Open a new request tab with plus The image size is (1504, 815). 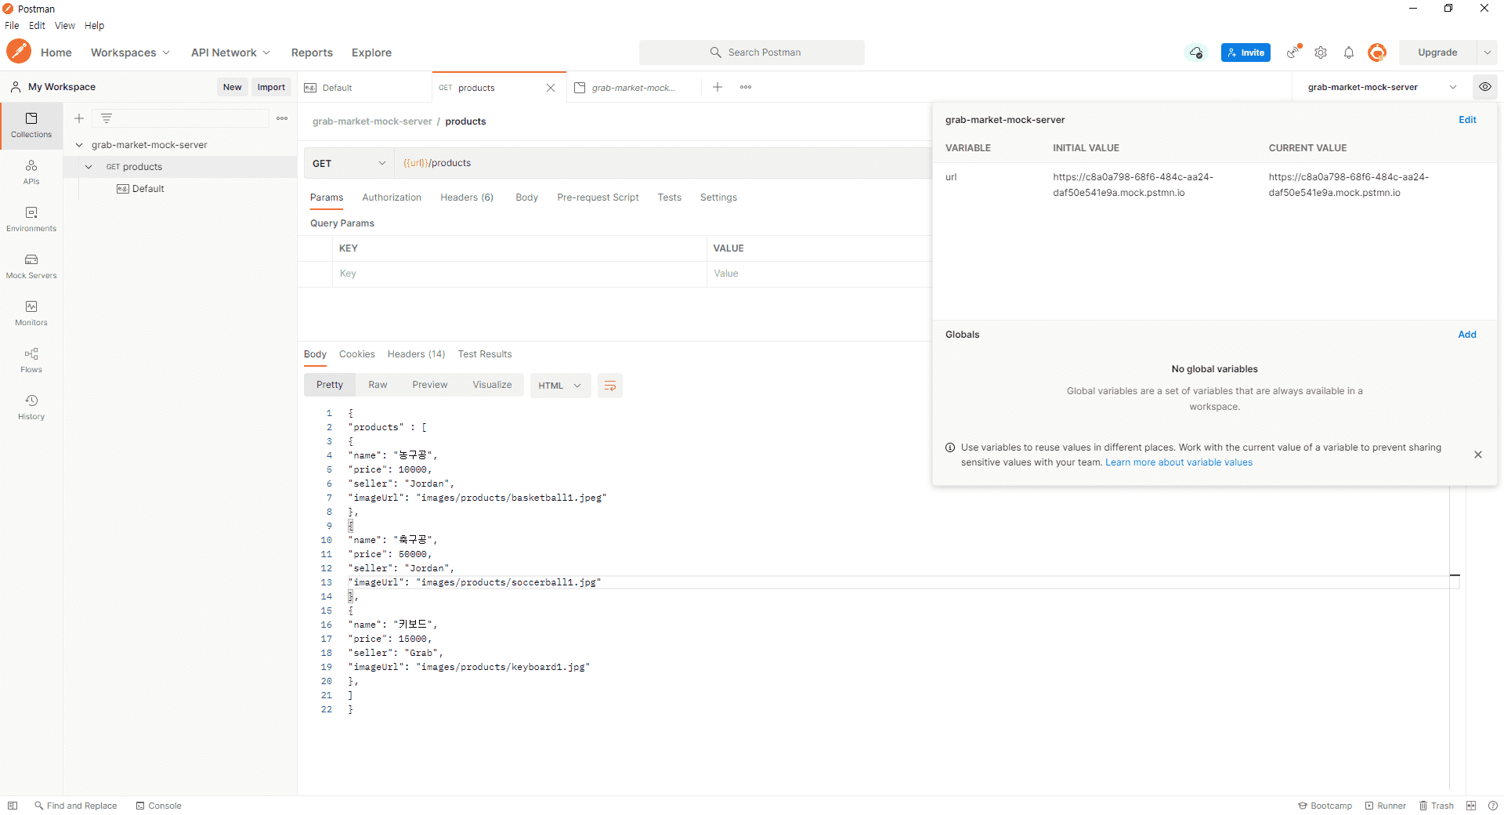coord(718,87)
